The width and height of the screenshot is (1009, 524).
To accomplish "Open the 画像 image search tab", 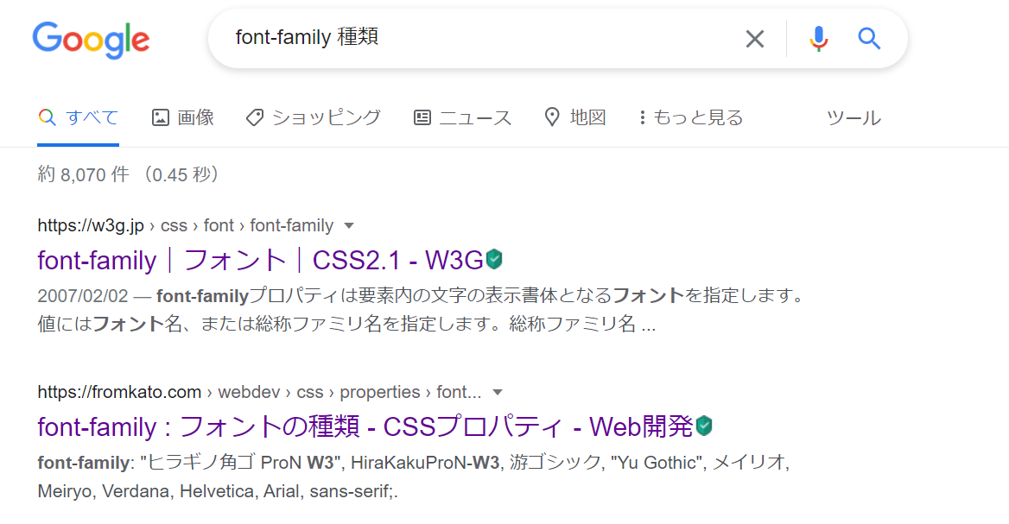I will point(183,117).
